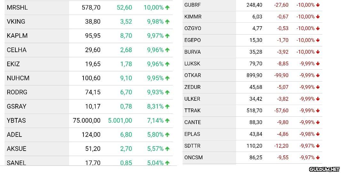
Task: Click the 899,90 price for OTKAR
Action: coord(254,75)
